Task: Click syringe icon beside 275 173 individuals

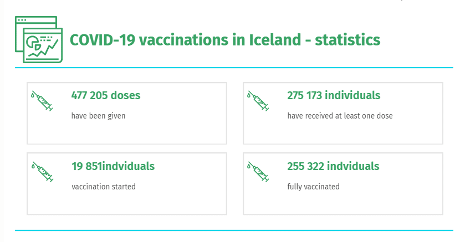Action: coord(258,101)
